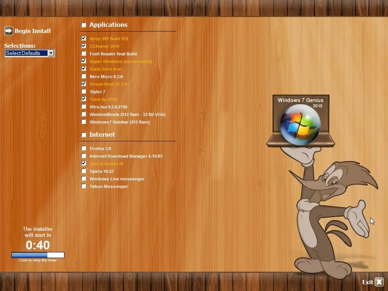
Task: Check the Windows7 Sidebar (512 Ram) checkbox
Action: pyautogui.click(x=84, y=122)
